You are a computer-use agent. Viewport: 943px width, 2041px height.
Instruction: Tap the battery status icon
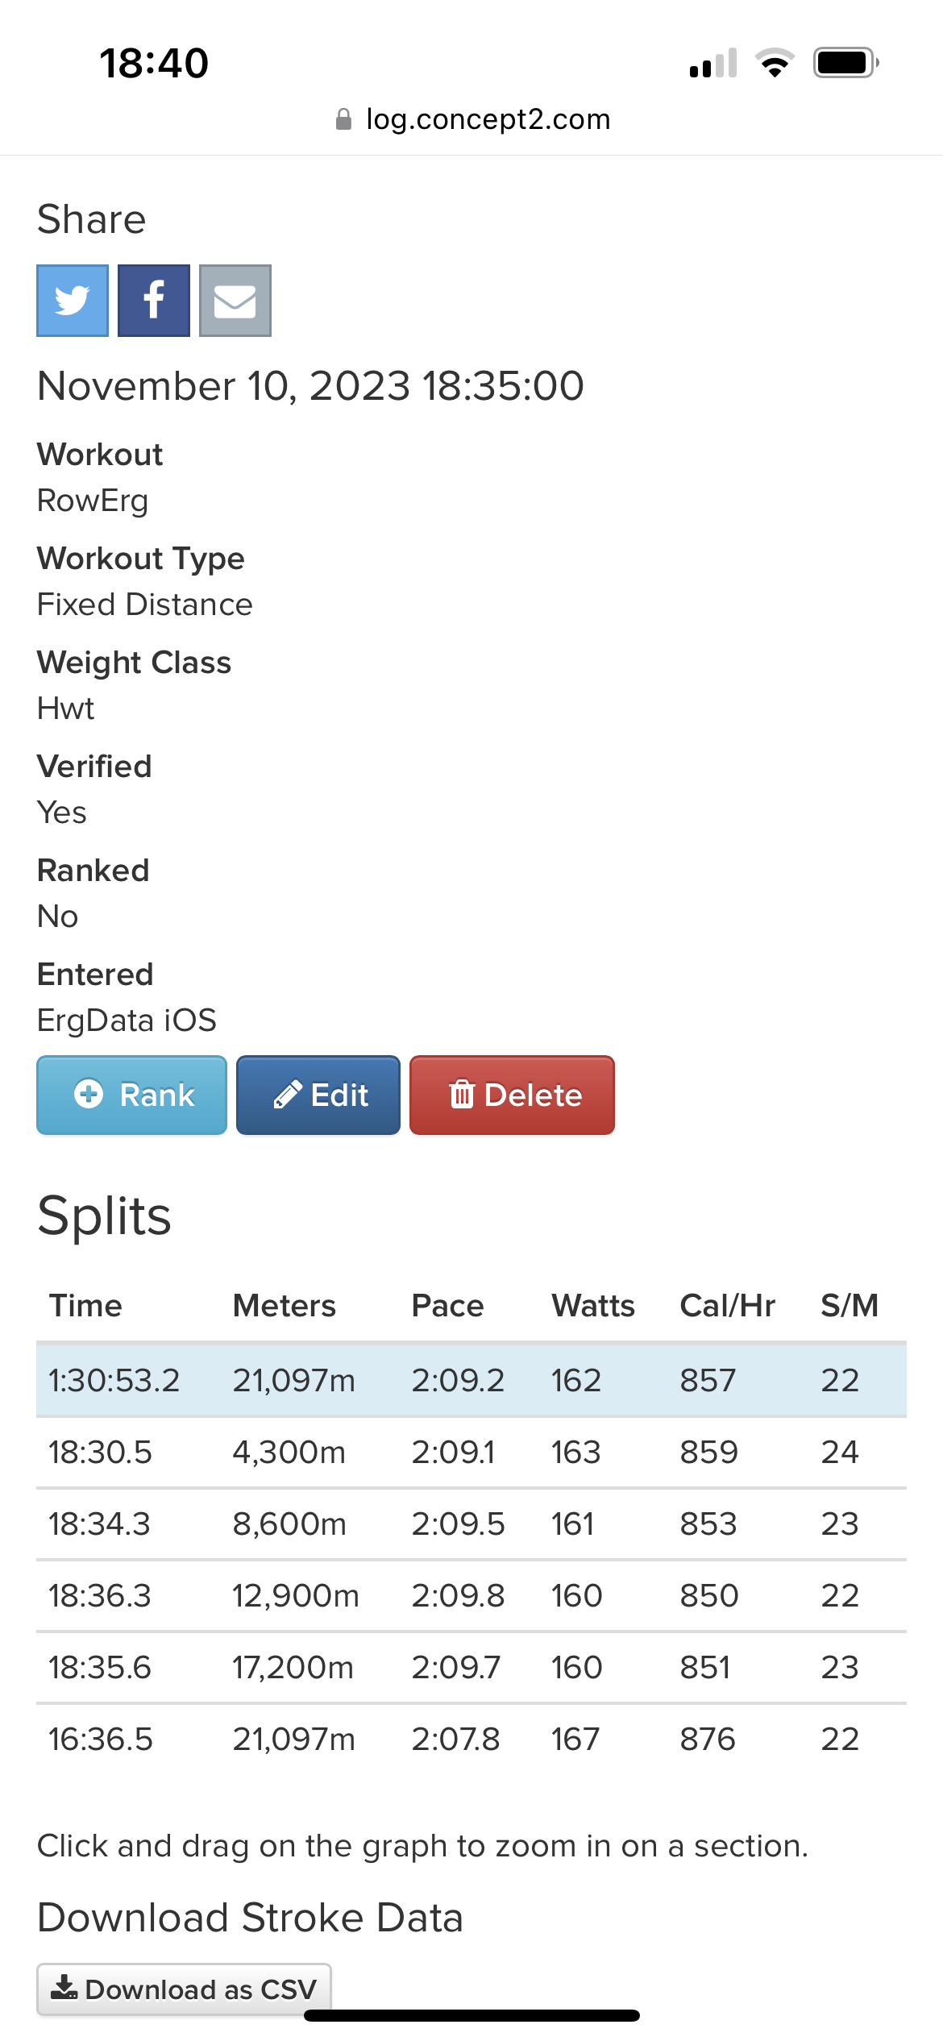coord(845,63)
